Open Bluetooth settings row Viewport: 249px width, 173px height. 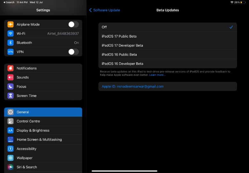43,43
